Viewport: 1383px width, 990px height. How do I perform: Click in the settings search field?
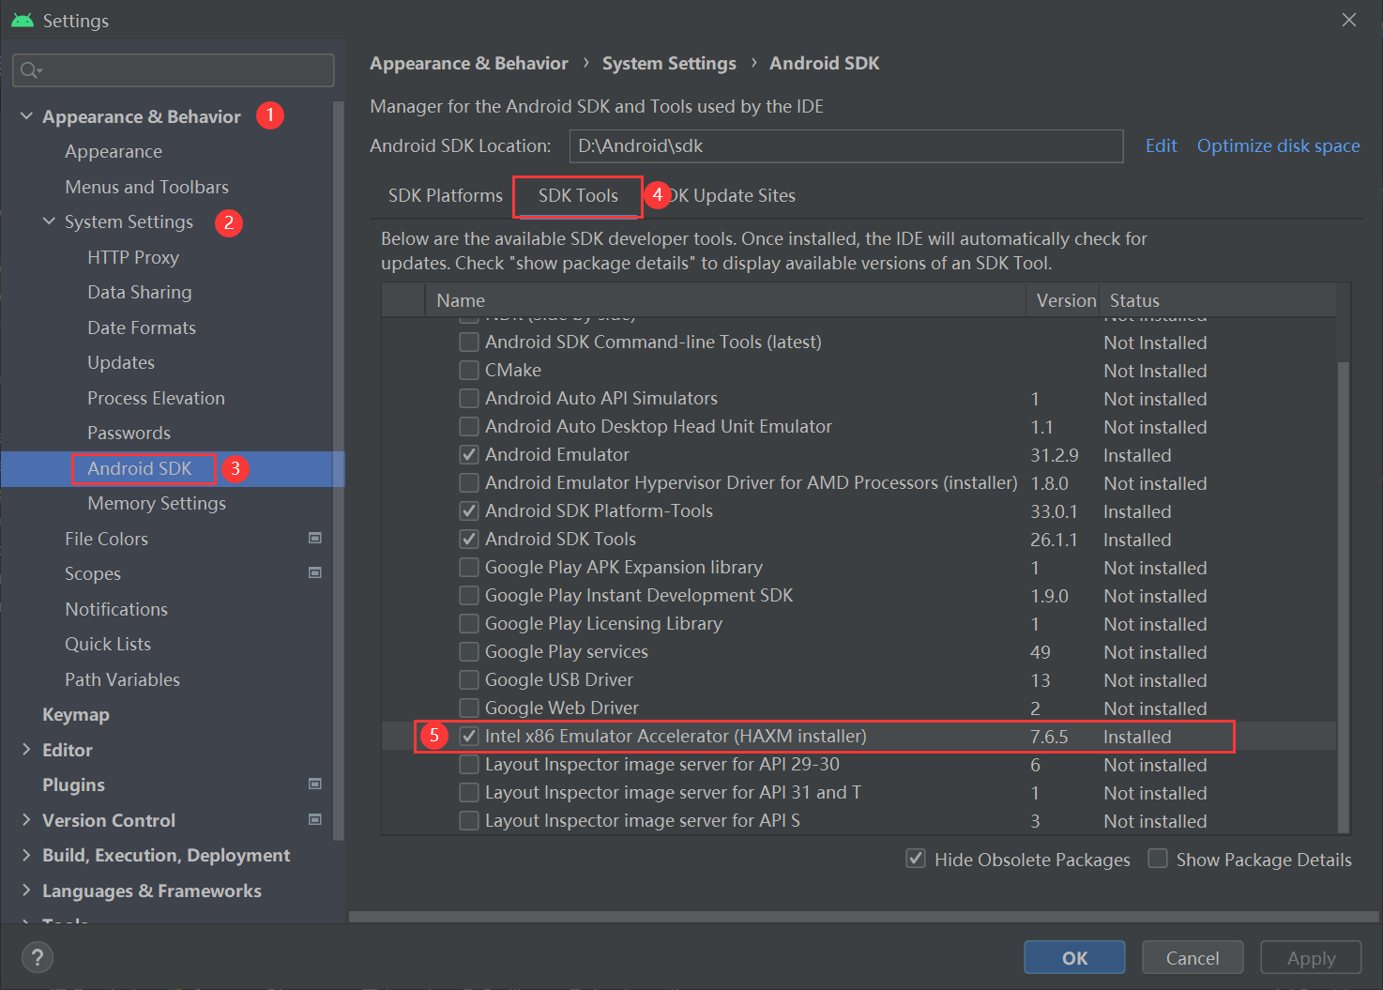point(174,70)
